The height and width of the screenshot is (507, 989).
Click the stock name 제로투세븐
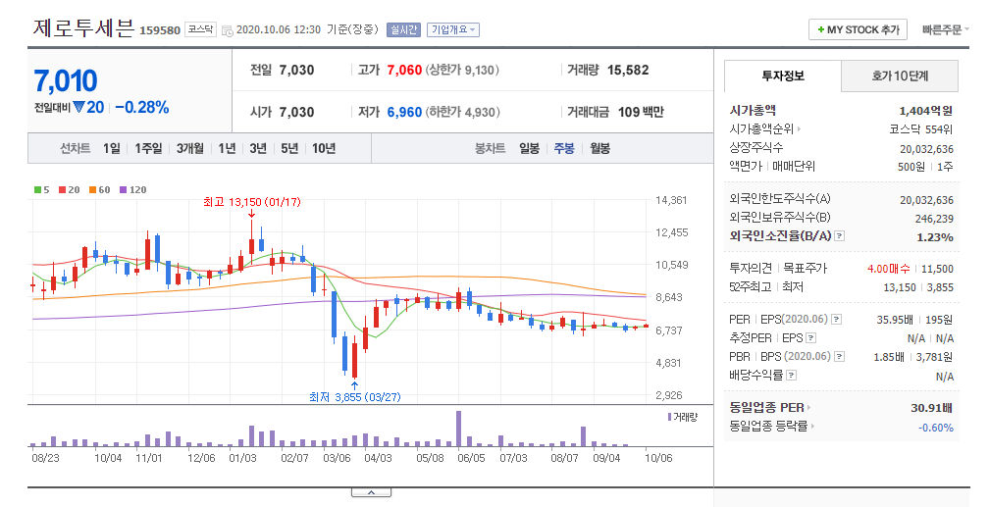(84, 28)
